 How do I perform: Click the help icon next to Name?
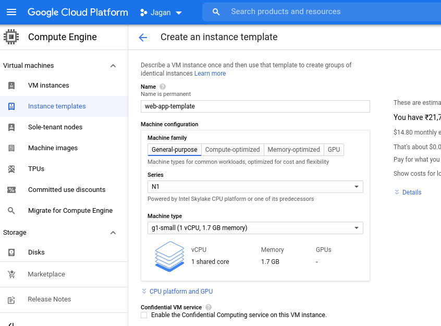[x=163, y=87]
